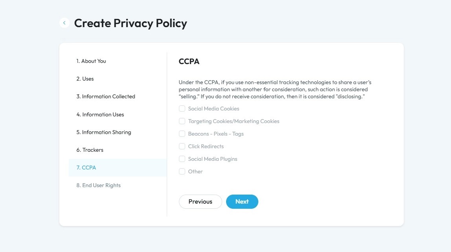
Task: Click the blue Next button
Action: 242,202
